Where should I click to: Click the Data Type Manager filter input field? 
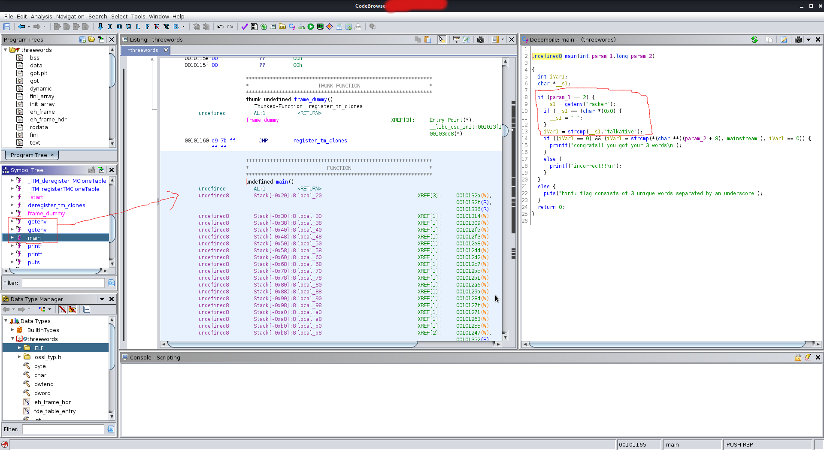tap(63, 429)
